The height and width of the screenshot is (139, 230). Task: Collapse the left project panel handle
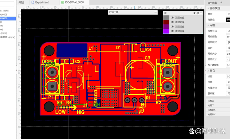17,70
